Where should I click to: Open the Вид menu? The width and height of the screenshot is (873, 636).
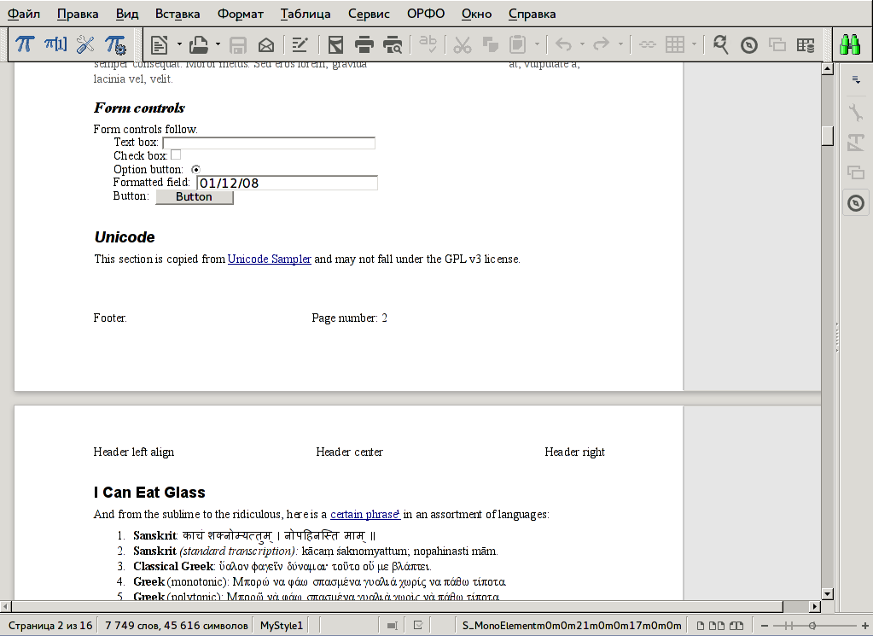point(127,14)
